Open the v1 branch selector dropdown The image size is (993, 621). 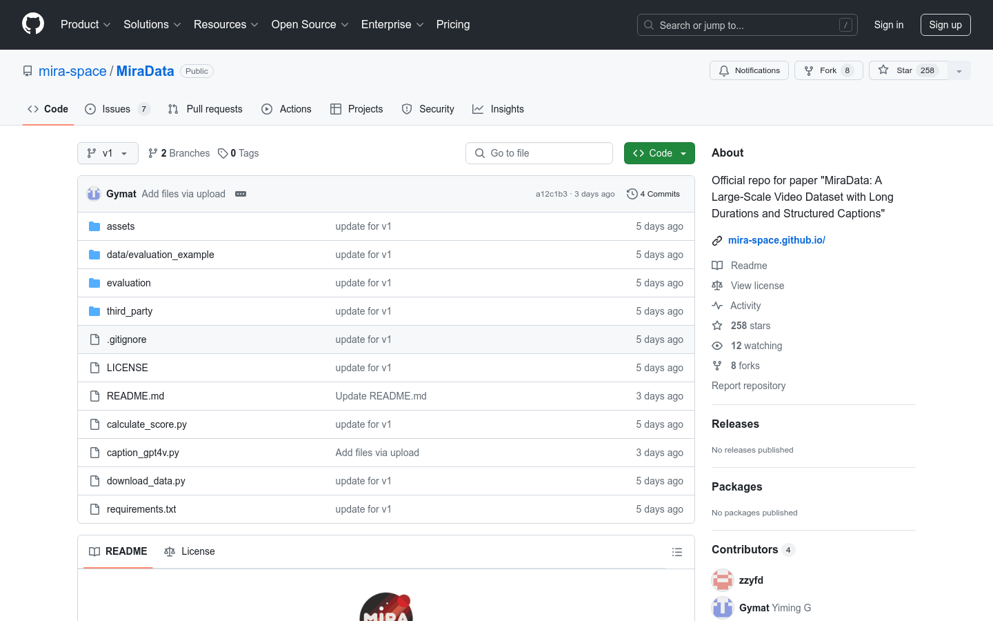(x=108, y=153)
